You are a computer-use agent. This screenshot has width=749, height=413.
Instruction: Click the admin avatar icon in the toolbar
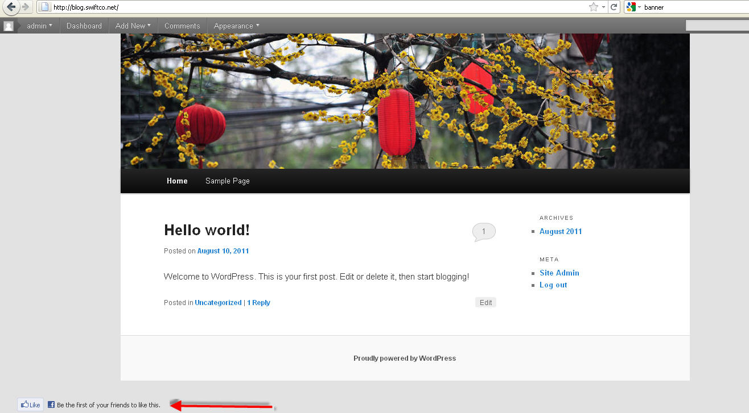(x=9, y=25)
